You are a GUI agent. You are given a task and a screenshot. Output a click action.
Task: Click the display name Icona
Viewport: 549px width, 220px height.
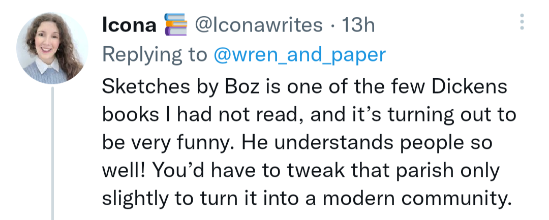(x=129, y=25)
